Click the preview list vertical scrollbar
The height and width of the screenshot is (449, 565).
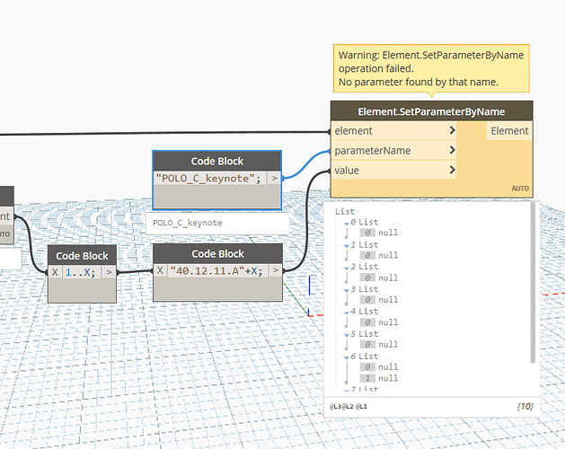(533, 283)
